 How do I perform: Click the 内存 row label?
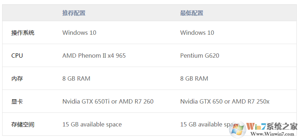point(17,78)
